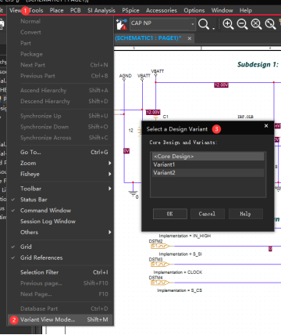Expand the Toolbar submenu
Image resolution: width=281 pixels, height=335 pixels.
(x=60, y=189)
